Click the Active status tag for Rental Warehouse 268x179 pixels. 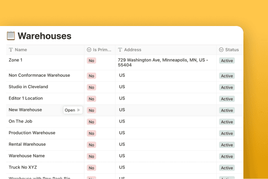(x=227, y=145)
